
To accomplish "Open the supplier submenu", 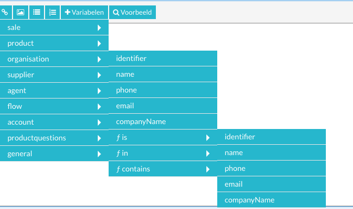I will click(54, 75).
